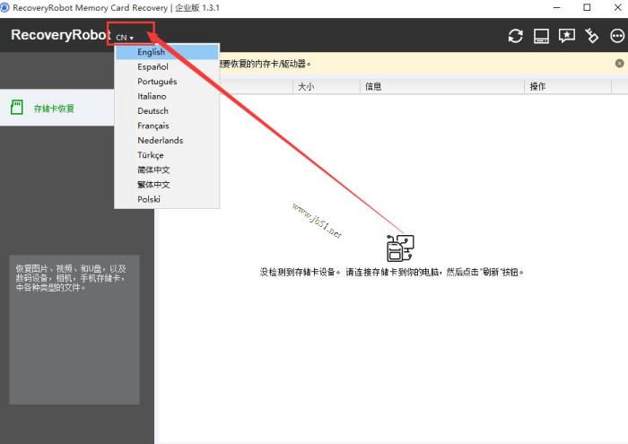Select Nederlands in the language list

click(x=167, y=141)
